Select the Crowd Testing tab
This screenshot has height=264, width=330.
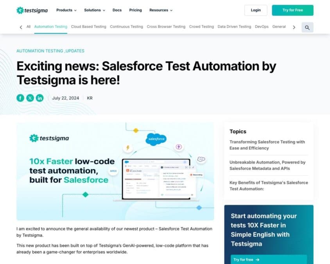coord(201,27)
